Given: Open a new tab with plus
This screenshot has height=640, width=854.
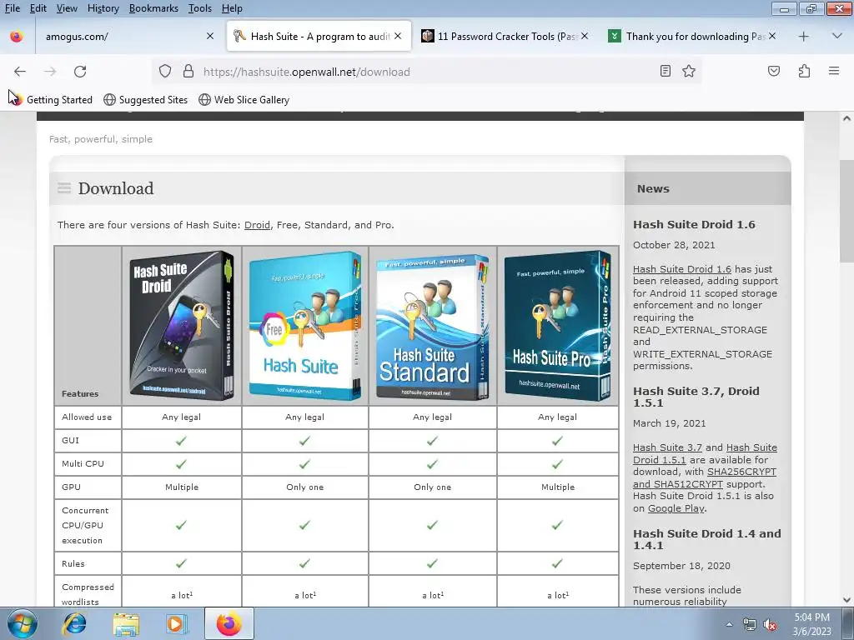Looking at the screenshot, I should 804,37.
